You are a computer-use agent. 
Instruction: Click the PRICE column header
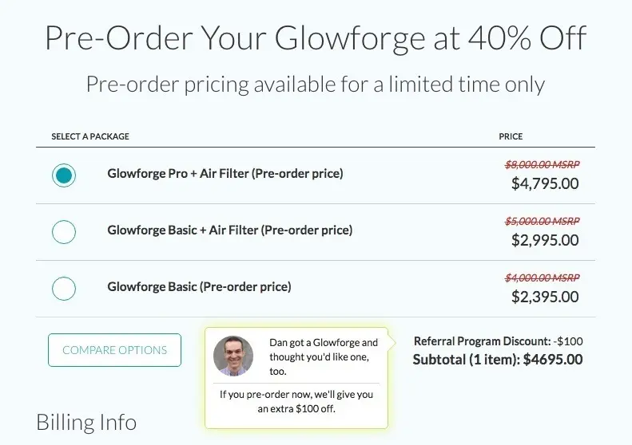(511, 136)
